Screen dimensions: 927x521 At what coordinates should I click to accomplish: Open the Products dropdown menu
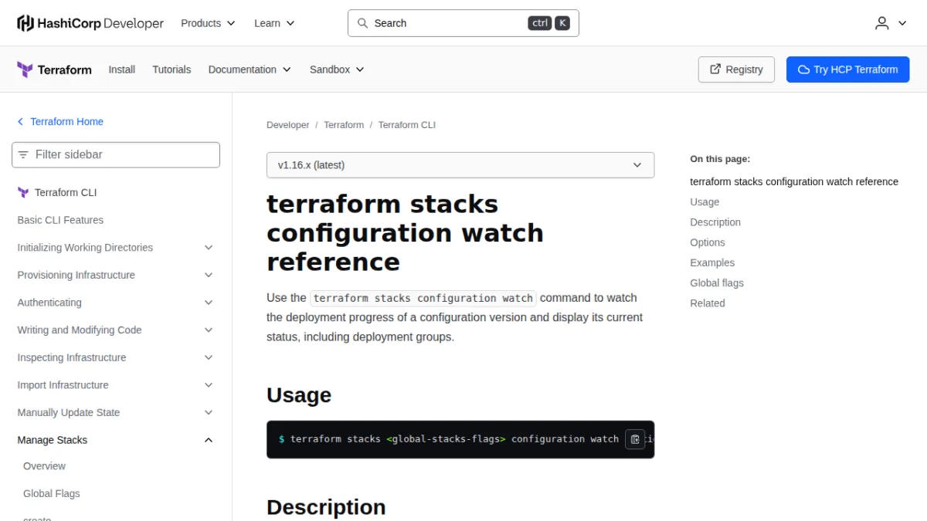(x=208, y=23)
